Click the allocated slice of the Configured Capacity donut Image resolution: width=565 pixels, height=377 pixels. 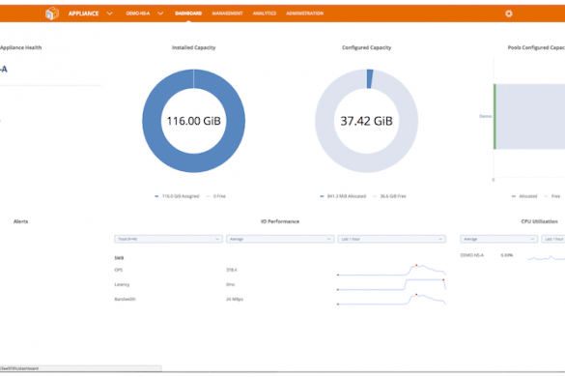point(370,78)
